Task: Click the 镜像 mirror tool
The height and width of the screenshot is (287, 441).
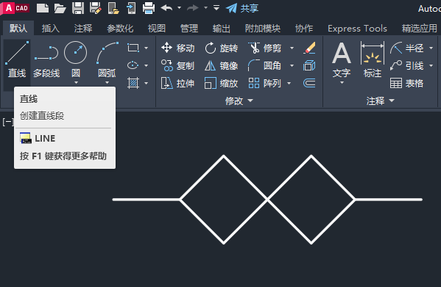Action: (222, 65)
